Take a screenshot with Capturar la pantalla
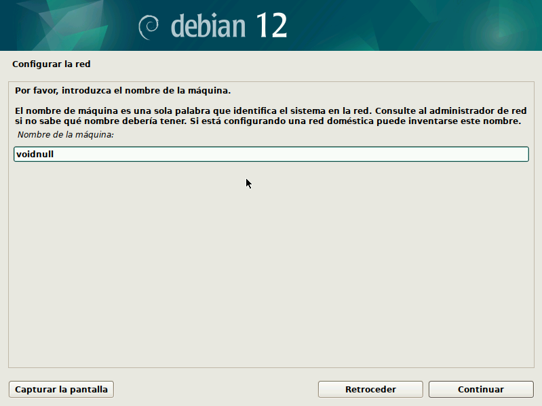Image resolution: width=542 pixels, height=406 pixels. pyautogui.click(x=61, y=390)
